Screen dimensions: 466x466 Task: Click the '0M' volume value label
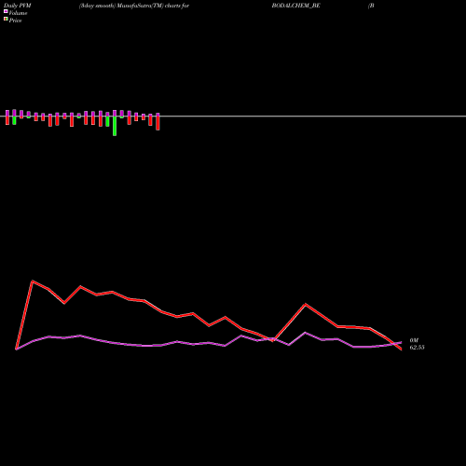click(414, 340)
